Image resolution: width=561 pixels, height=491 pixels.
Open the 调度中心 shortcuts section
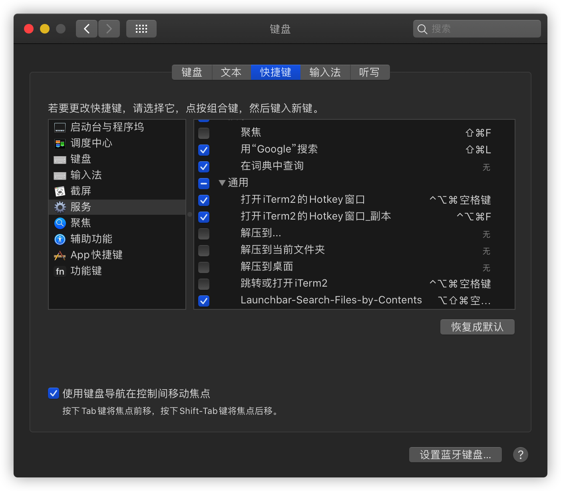coord(60,143)
